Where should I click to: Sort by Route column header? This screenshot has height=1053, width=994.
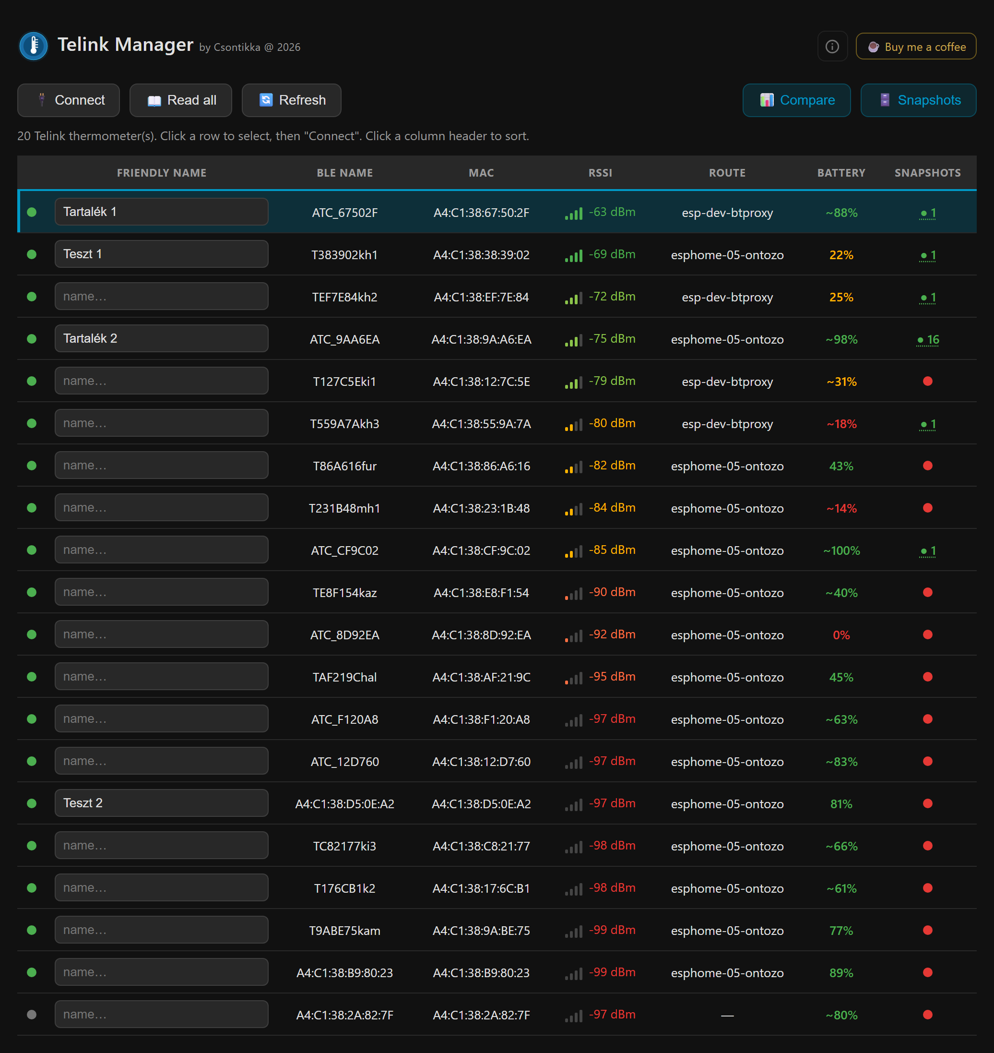pyautogui.click(x=727, y=173)
